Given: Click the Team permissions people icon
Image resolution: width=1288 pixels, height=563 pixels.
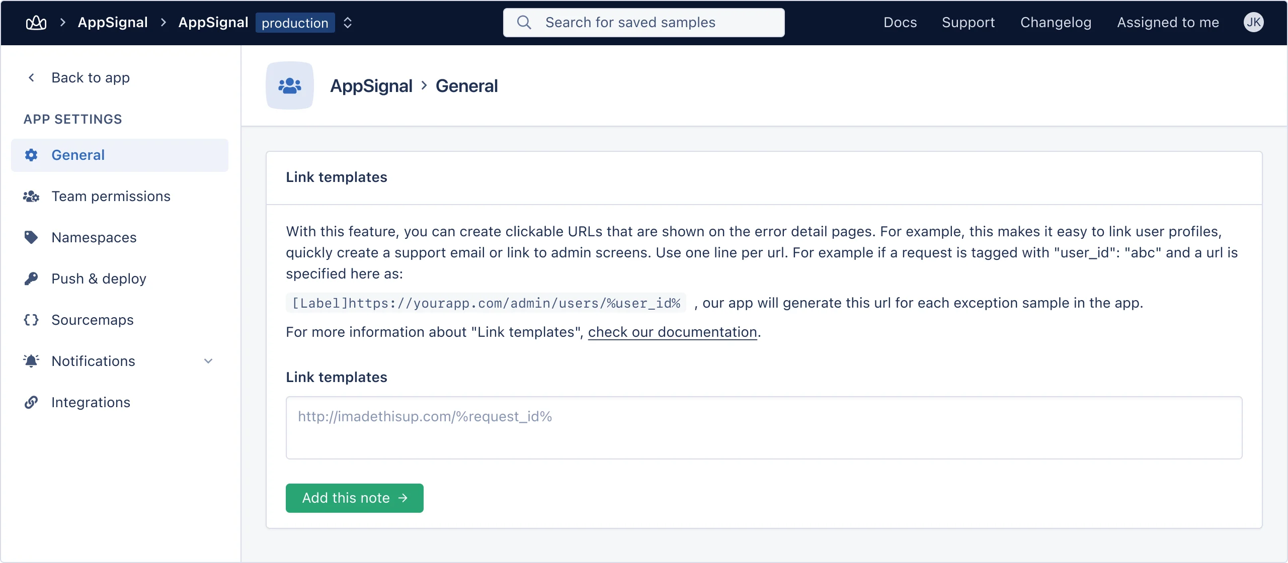Looking at the screenshot, I should pos(31,196).
